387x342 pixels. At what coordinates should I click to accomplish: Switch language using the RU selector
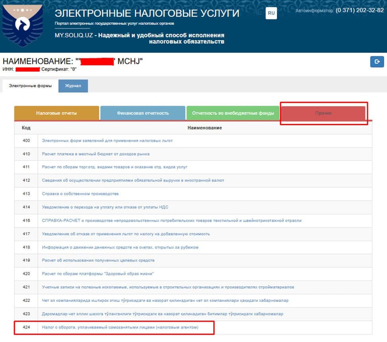271,13
